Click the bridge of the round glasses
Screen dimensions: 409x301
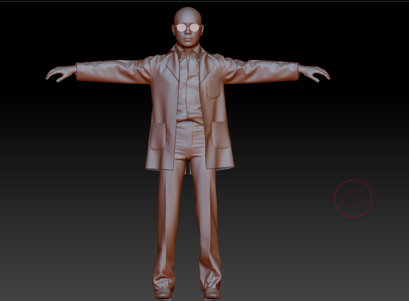188,27
